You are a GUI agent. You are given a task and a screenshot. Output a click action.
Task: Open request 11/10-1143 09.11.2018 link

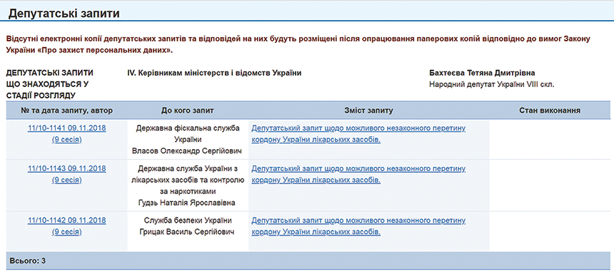(66, 168)
